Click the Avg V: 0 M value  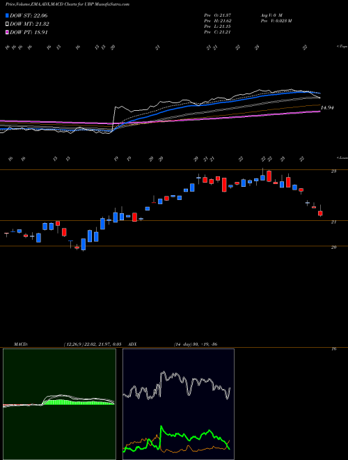point(271,15)
